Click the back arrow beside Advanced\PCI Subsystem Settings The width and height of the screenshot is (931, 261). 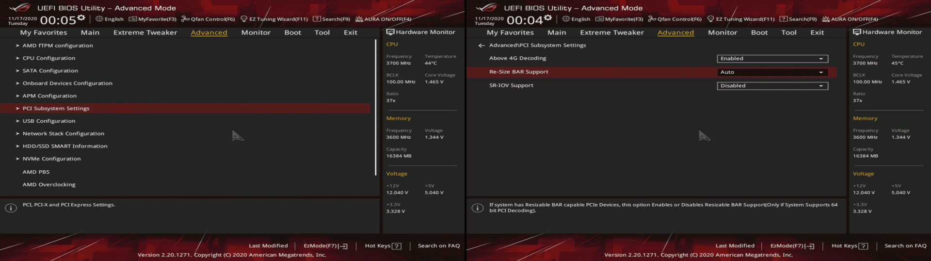(481, 46)
